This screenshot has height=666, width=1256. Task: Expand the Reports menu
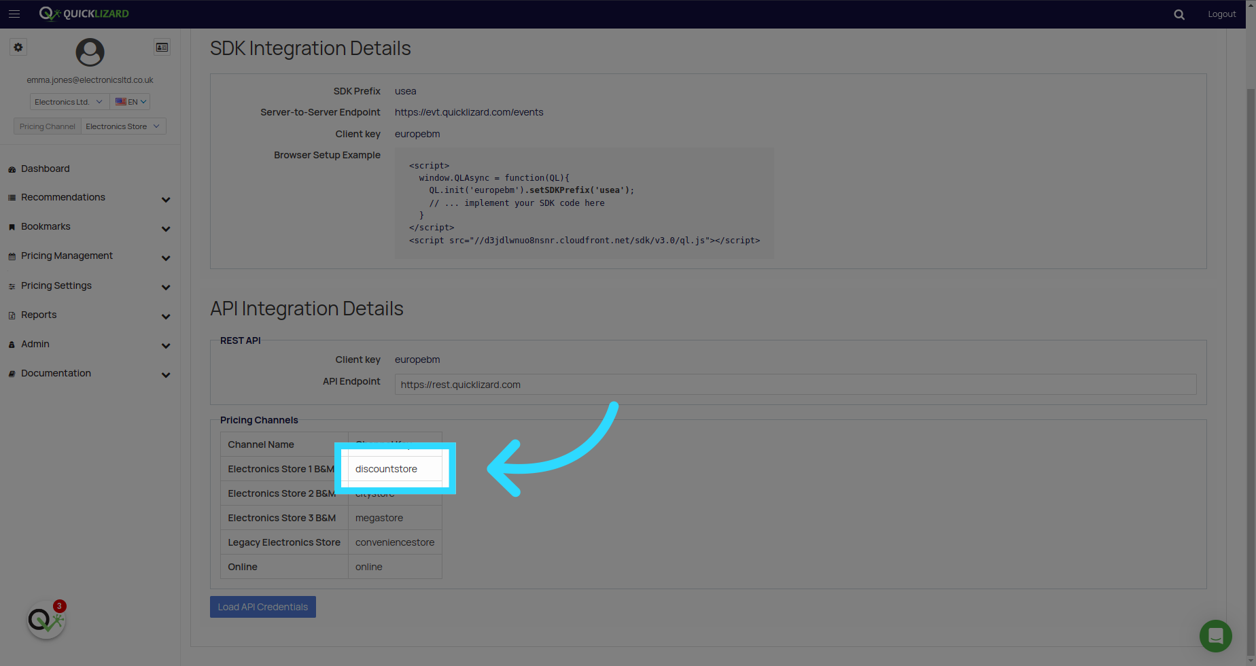pos(89,315)
